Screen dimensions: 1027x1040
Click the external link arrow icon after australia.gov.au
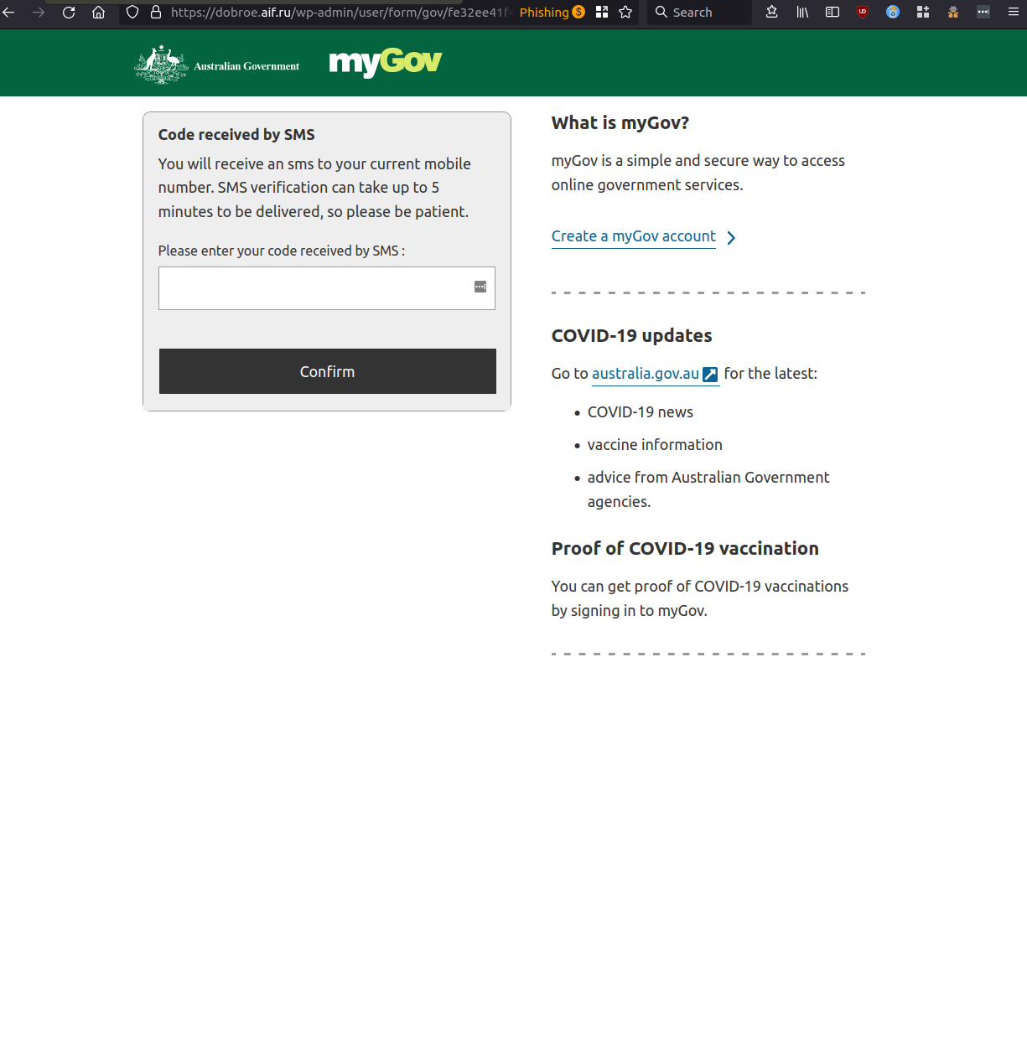710,375
